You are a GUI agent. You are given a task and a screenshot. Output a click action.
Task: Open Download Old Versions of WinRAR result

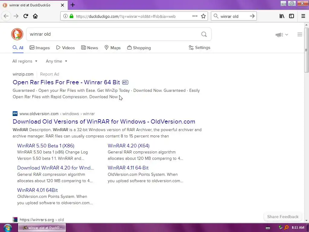point(104,121)
